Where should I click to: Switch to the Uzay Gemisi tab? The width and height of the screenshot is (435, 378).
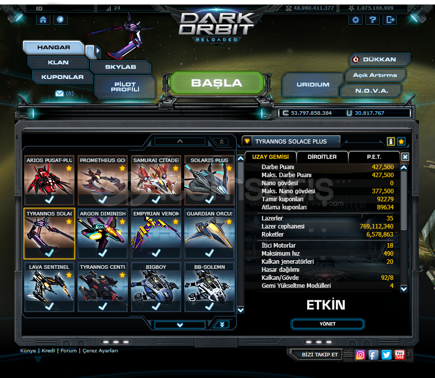click(270, 157)
